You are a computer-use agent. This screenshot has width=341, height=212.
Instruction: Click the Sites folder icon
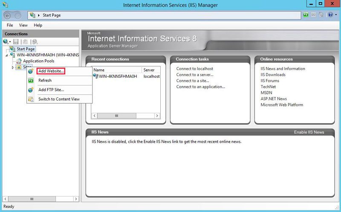pos(19,67)
